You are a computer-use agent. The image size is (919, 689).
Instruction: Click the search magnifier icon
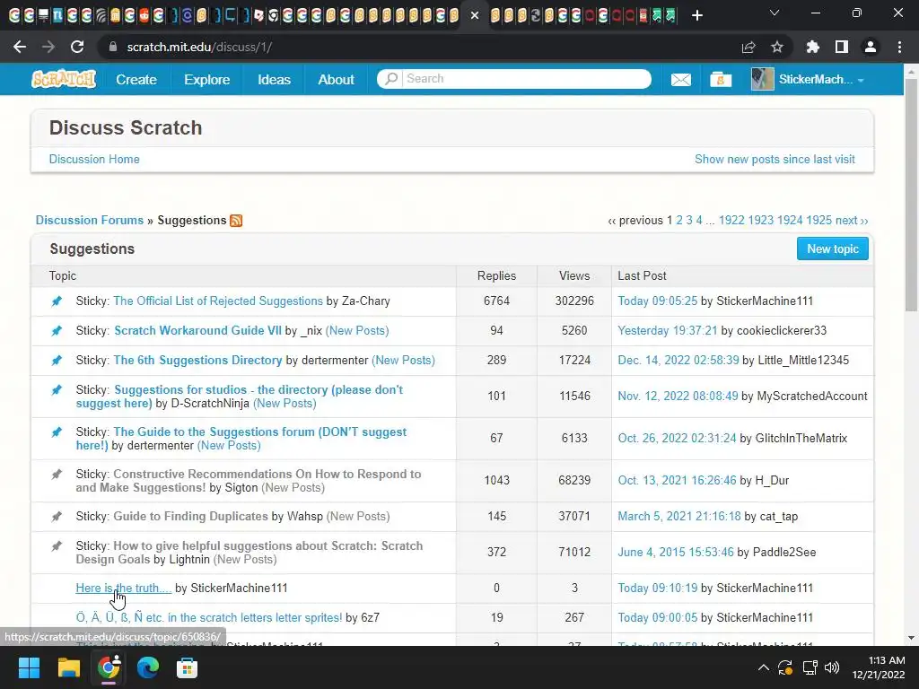(391, 79)
